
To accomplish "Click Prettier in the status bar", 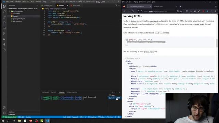I will coord(110,117).
